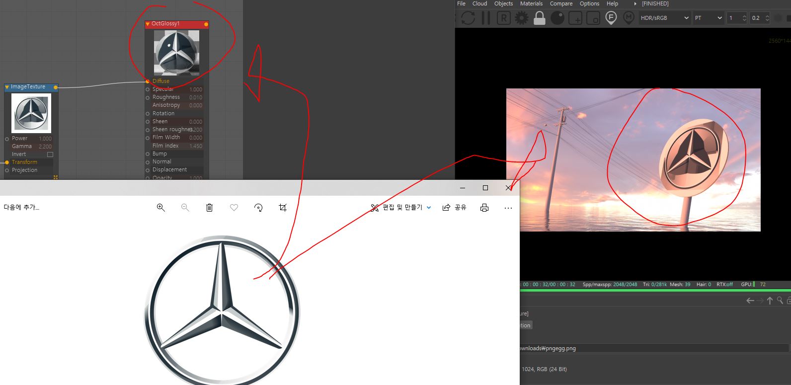Go up one level with the up arrow
The image size is (791, 385).
[770, 301]
